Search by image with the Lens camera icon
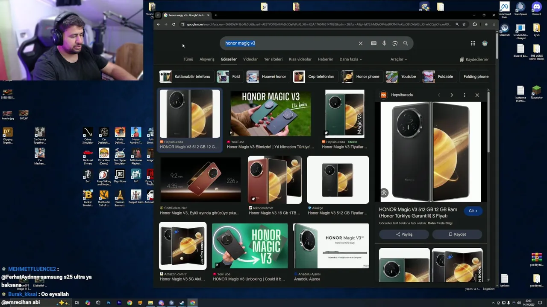547x307 pixels. [395, 43]
